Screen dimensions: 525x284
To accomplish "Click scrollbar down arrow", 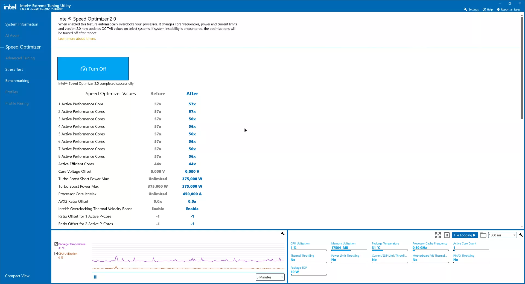I will coord(522,227).
